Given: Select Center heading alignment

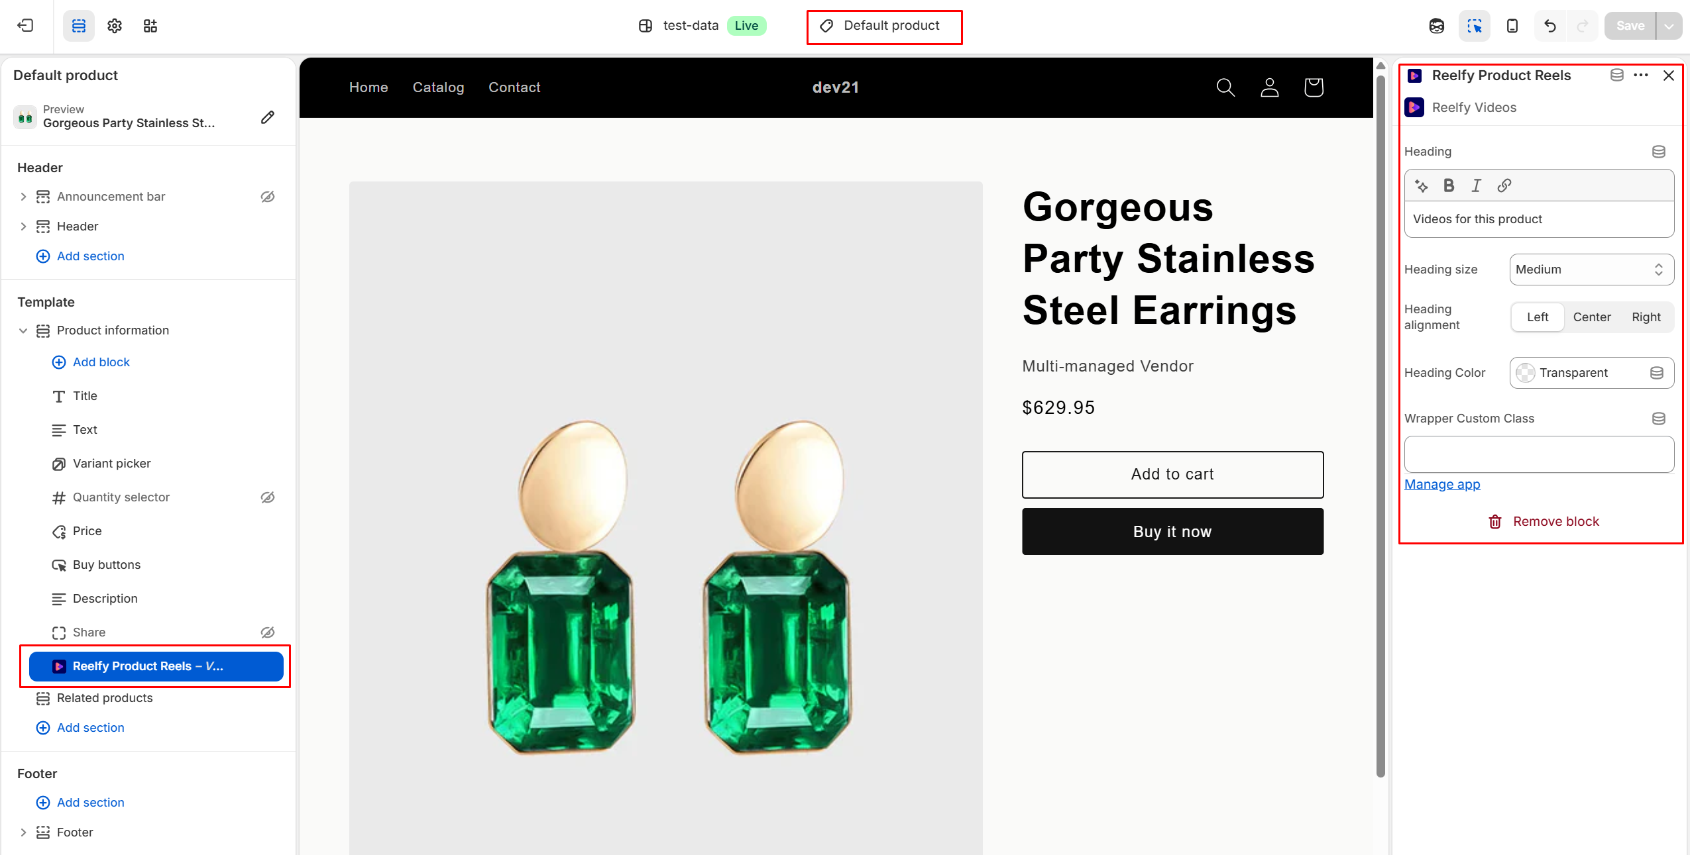Looking at the screenshot, I should [1591, 317].
